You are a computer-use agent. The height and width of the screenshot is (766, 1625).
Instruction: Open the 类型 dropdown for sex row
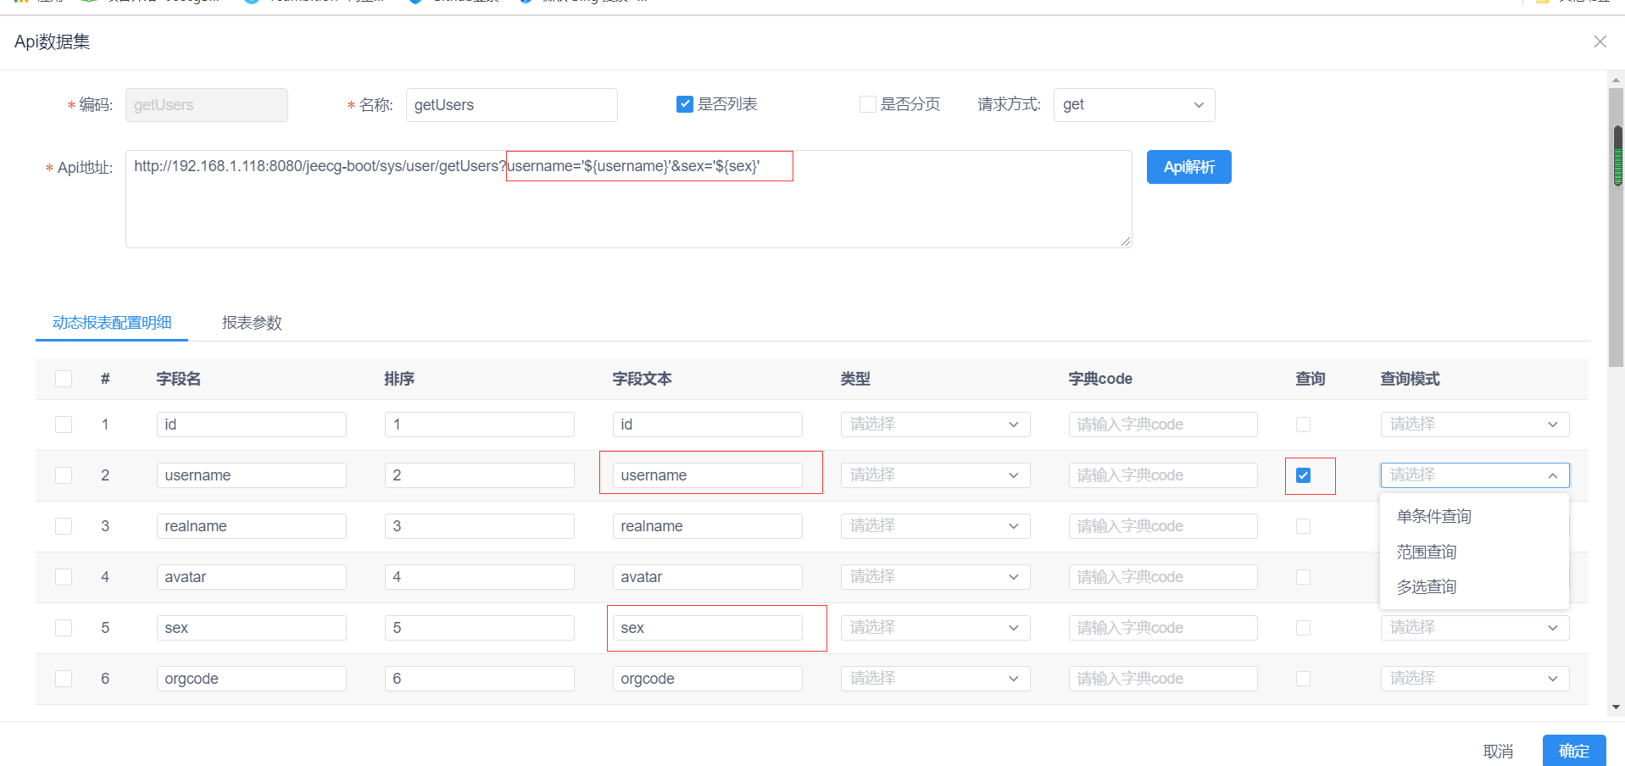click(x=935, y=628)
